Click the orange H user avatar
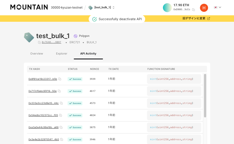 click(204, 8)
